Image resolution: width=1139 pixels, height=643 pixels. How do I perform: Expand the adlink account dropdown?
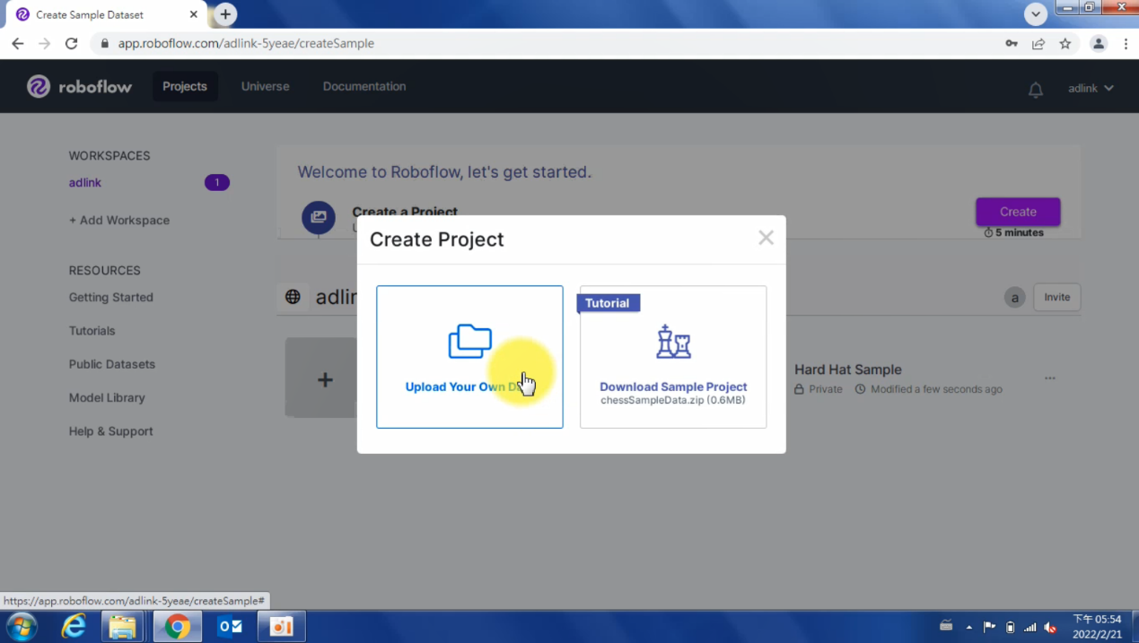(1091, 88)
